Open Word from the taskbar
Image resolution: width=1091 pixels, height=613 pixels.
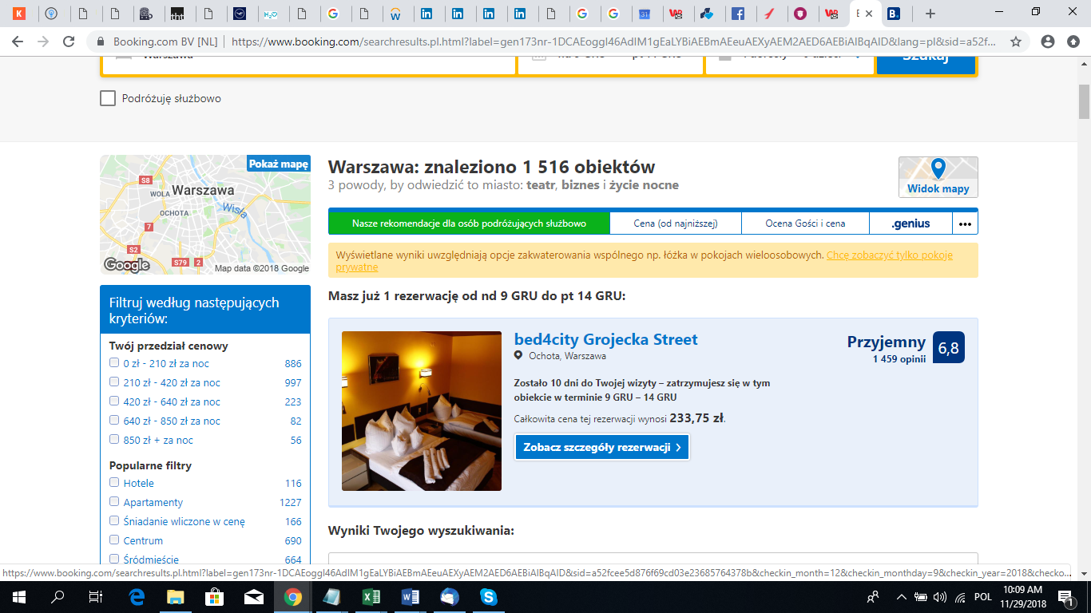point(410,597)
